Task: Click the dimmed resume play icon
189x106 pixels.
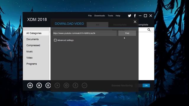Action: point(57,85)
